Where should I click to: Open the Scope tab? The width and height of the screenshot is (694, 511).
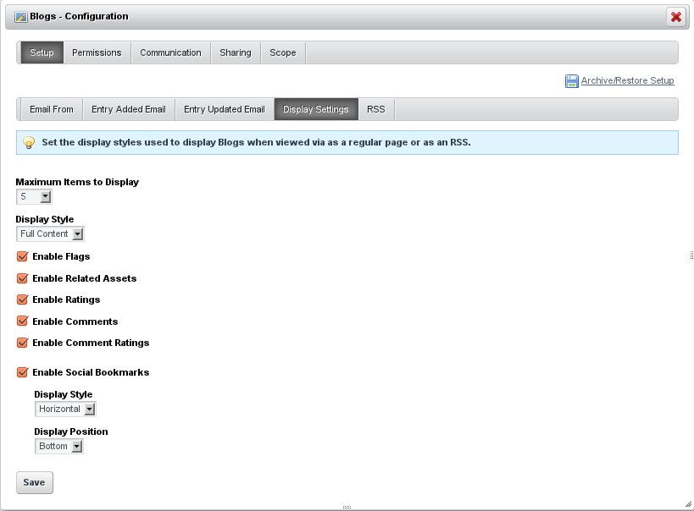283,52
